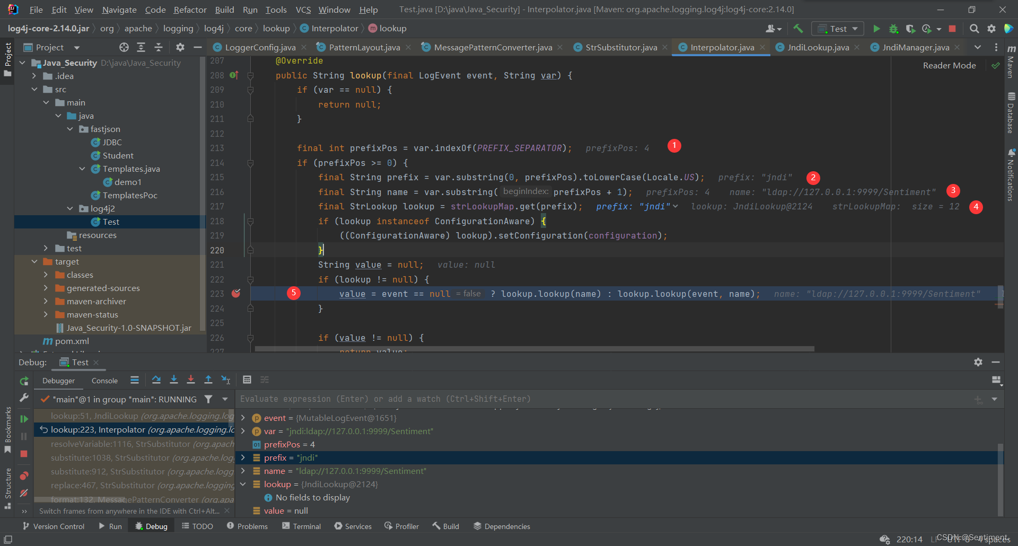Open Search Everywhere magnifier icon
This screenshot has width=1018, height=546.
(974, 29)
